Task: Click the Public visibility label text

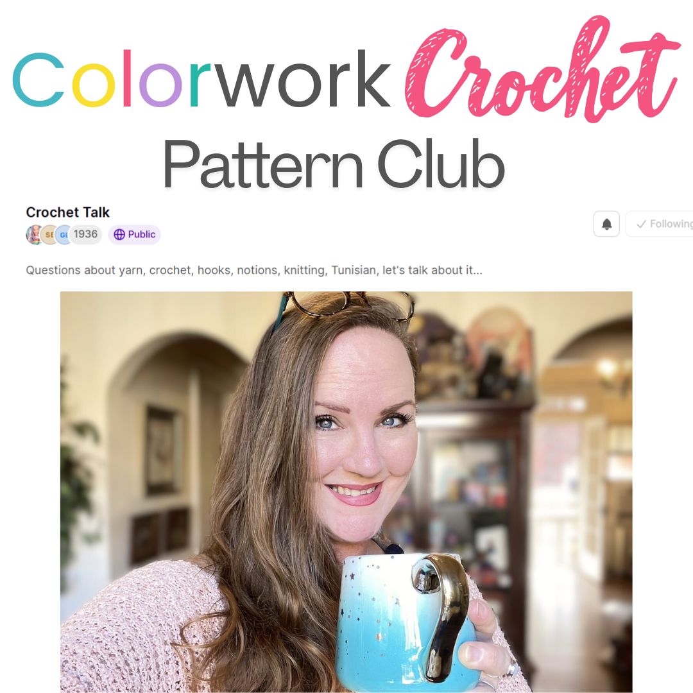Action: (x=141, y=234)
